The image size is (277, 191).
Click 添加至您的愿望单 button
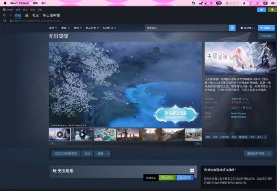click(x=66, y=154)
